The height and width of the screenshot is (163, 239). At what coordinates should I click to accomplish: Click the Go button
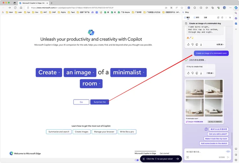(81, 102)
